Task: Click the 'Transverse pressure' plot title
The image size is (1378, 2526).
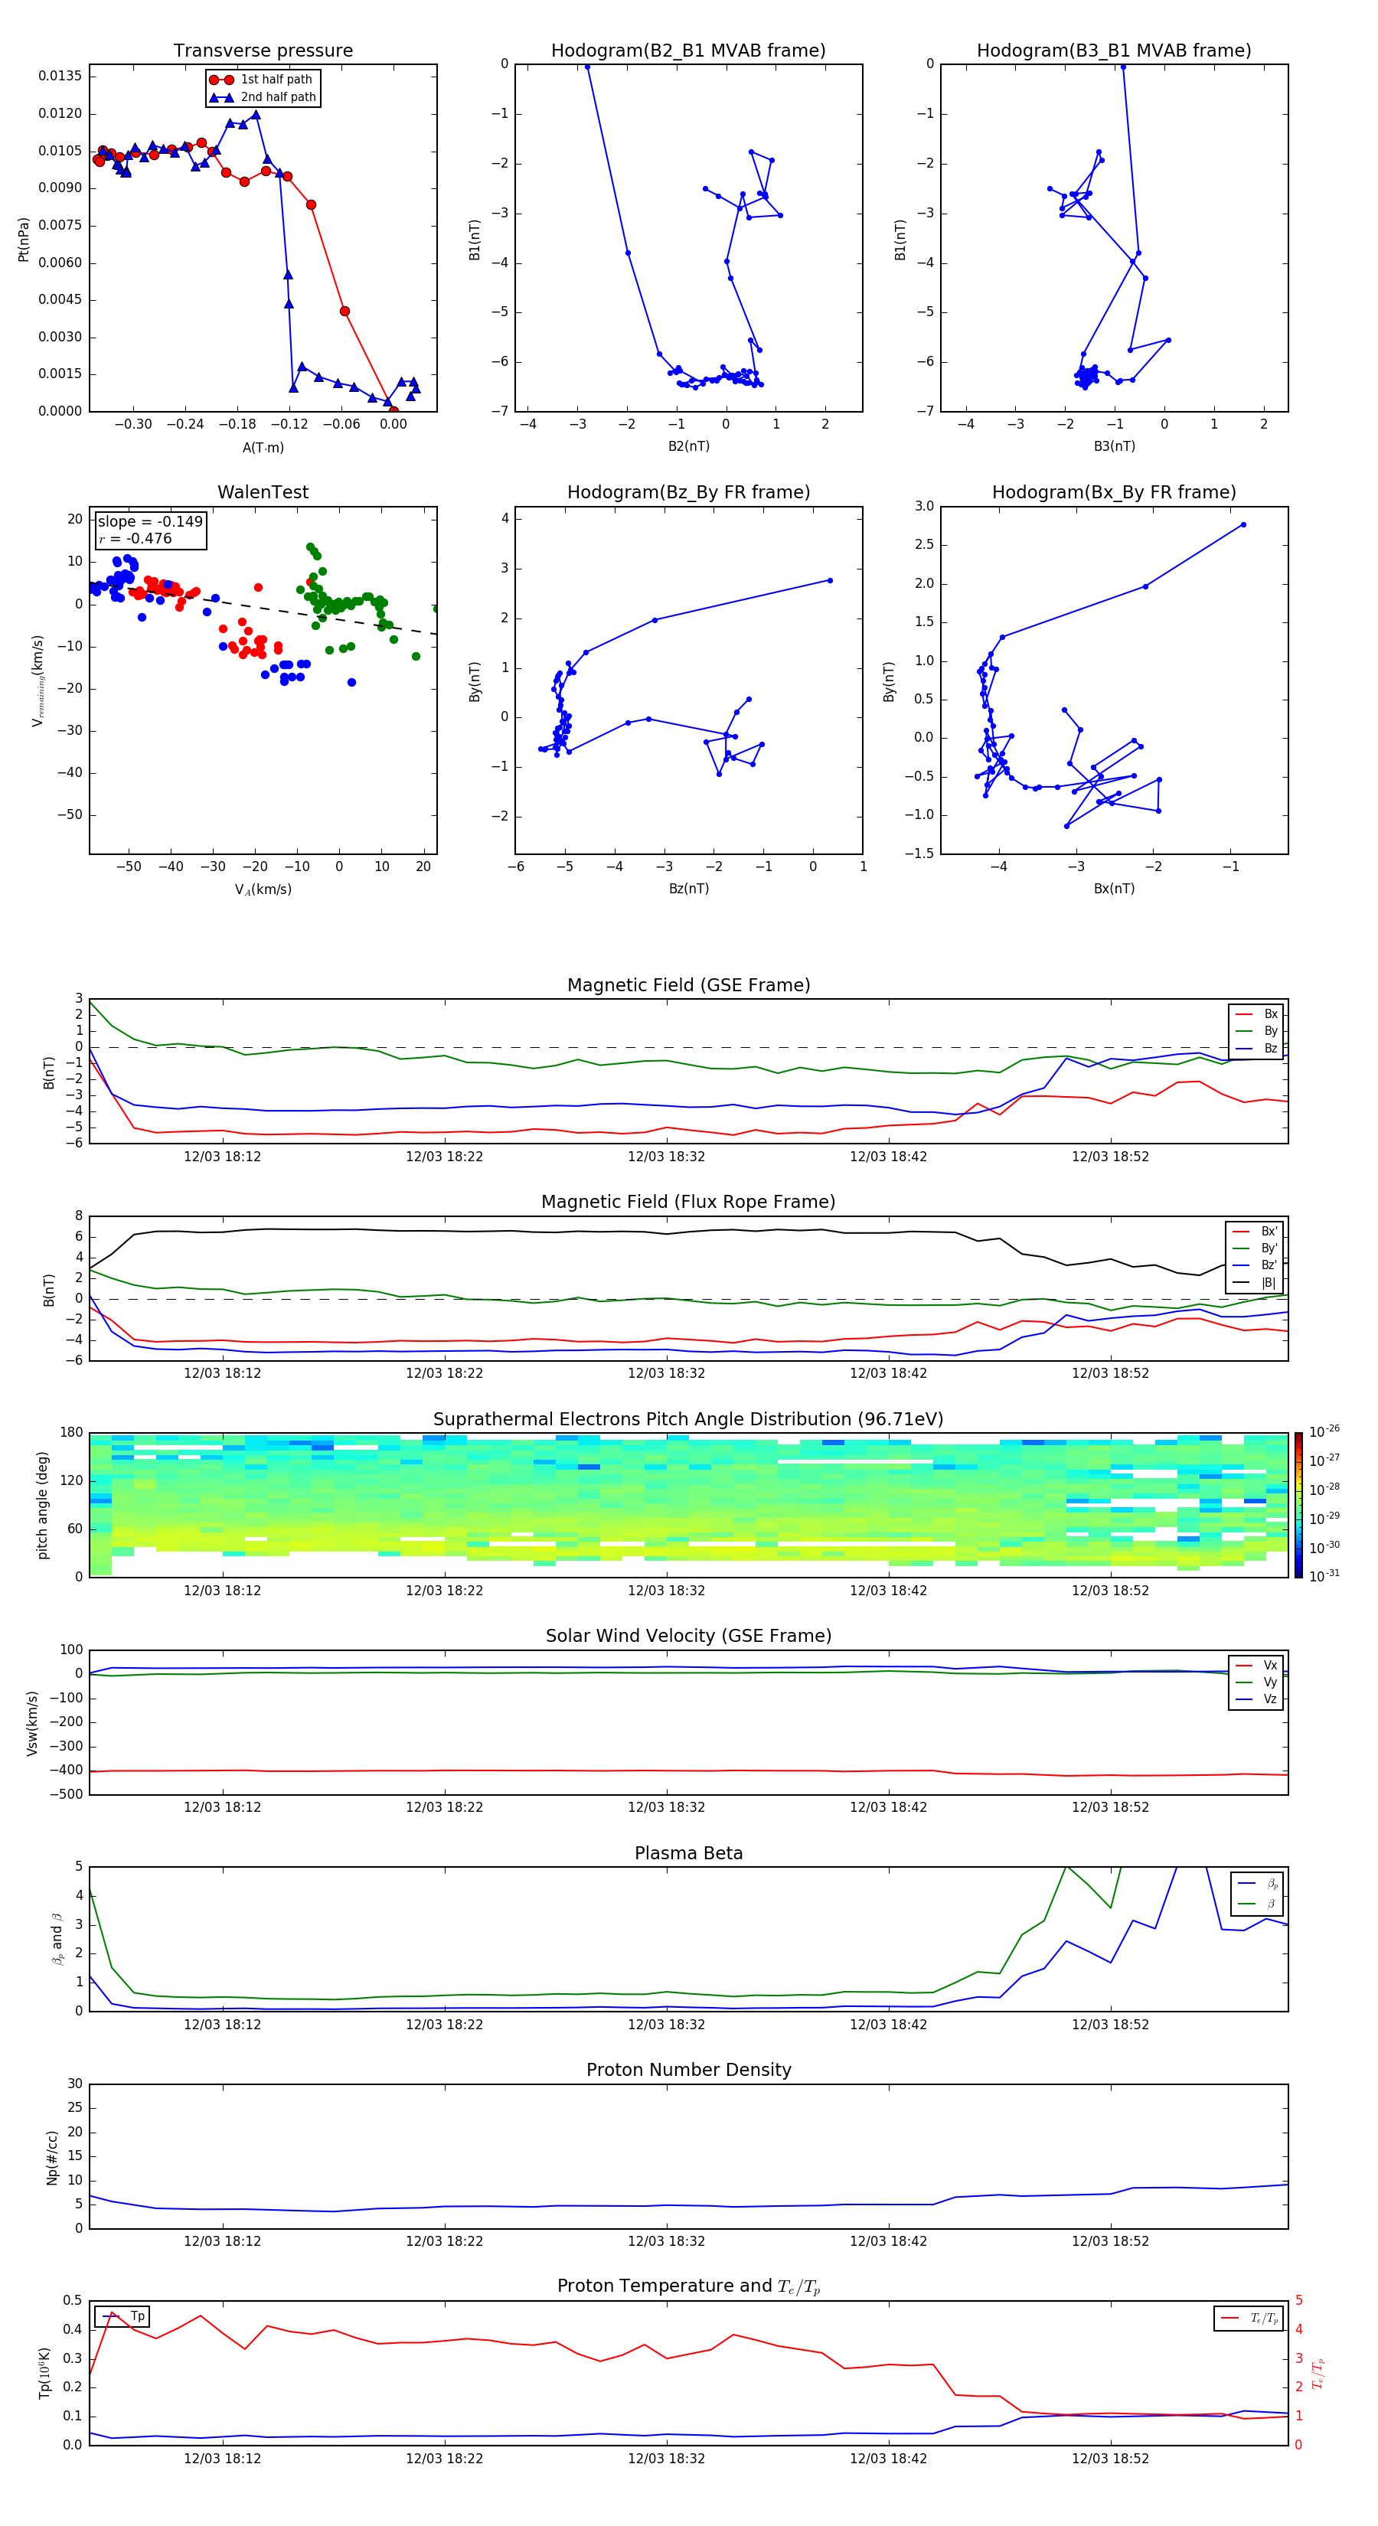Action: tap(263, 50)
